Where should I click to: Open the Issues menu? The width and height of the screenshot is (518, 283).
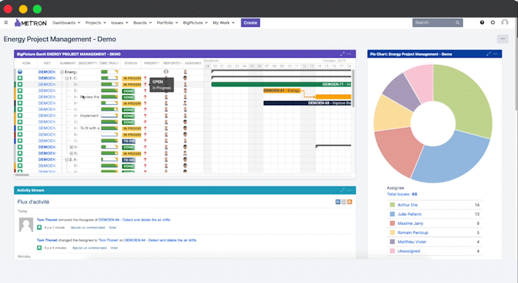(x=119, y=23)
